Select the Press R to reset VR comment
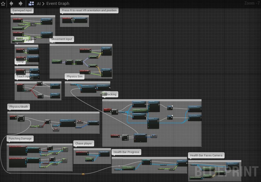 (x=89, y=10)
